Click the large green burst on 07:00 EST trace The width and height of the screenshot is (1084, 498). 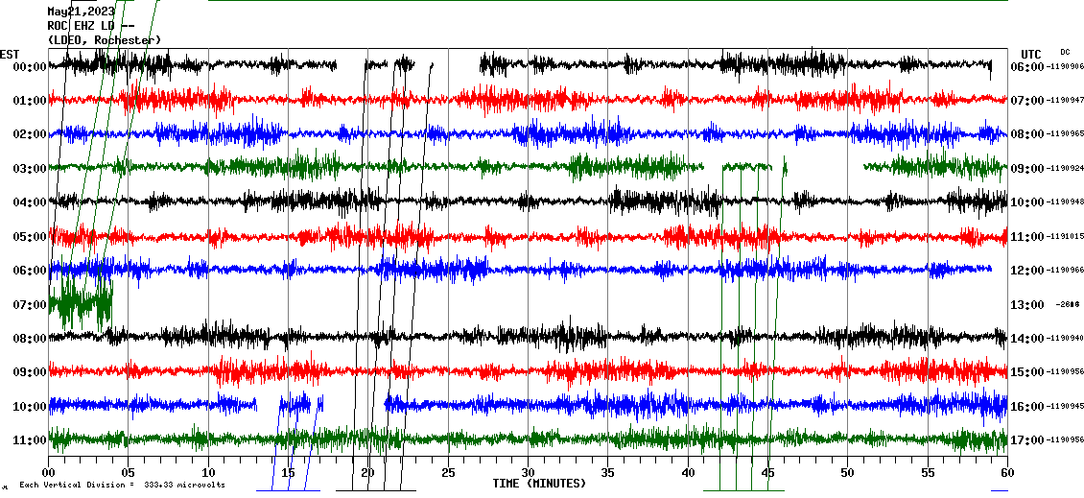click(81, 303)
